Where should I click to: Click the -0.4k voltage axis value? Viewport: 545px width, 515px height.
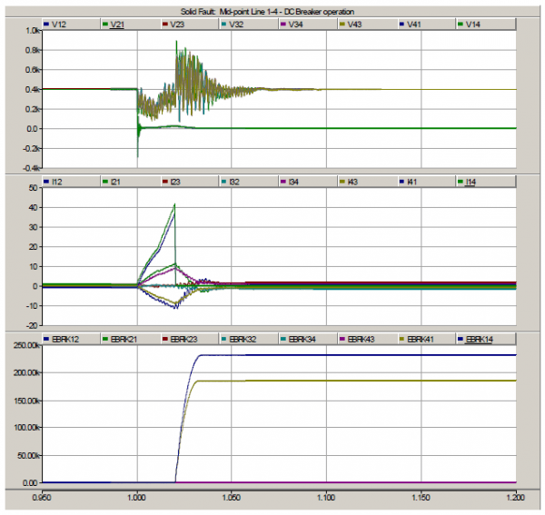pyautogui.click(x=31, y=168)
